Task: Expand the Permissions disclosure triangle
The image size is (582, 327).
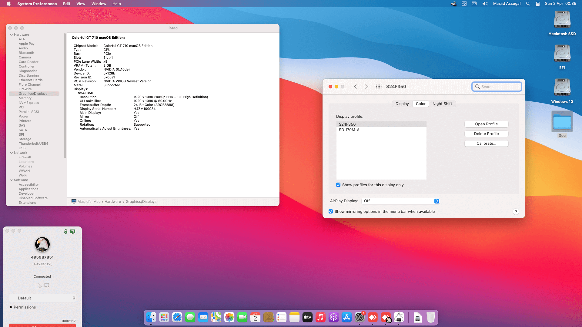Action: point(11,307)
